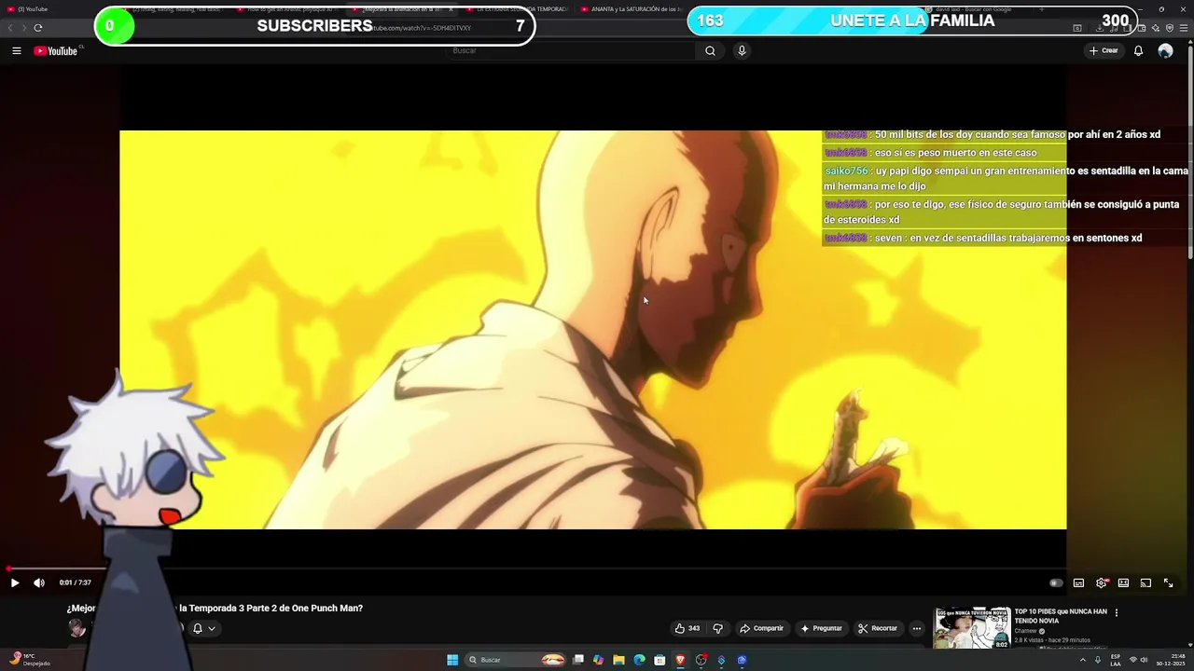
Task: Open the ESP LAA language switcher
Action: [x=1116, y=660]
